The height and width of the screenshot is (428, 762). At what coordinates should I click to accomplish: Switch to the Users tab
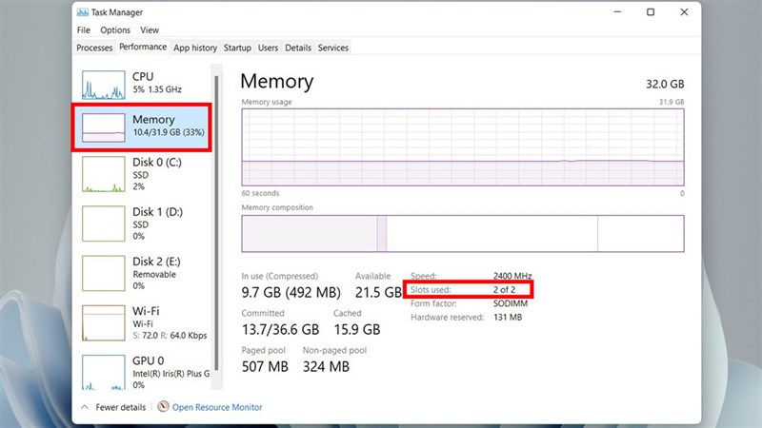point(269,48)
